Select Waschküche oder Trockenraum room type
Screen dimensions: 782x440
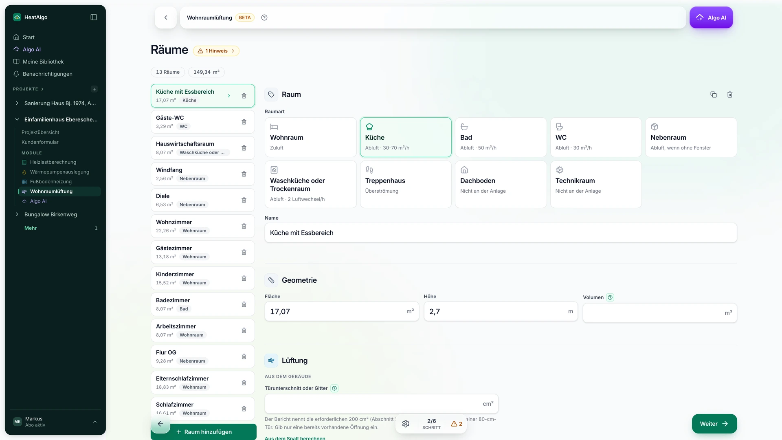311,185
